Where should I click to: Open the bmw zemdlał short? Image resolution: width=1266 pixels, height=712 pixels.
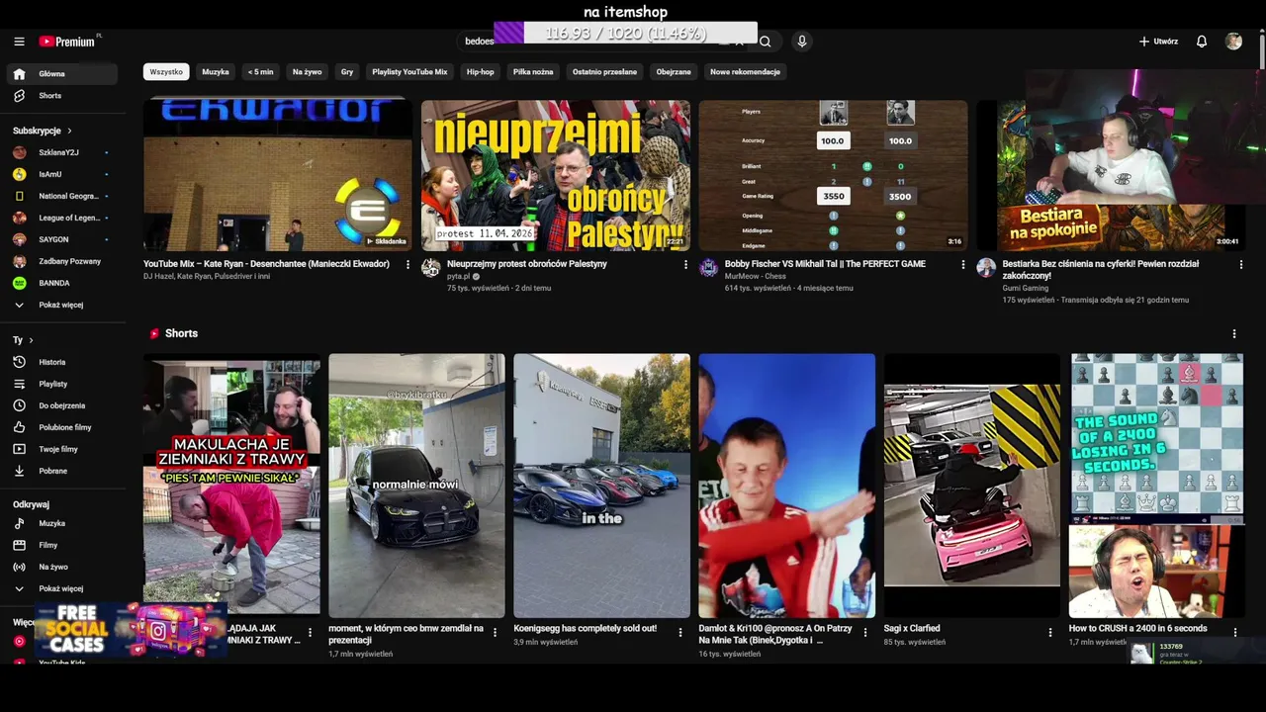[x=416, y=486]
